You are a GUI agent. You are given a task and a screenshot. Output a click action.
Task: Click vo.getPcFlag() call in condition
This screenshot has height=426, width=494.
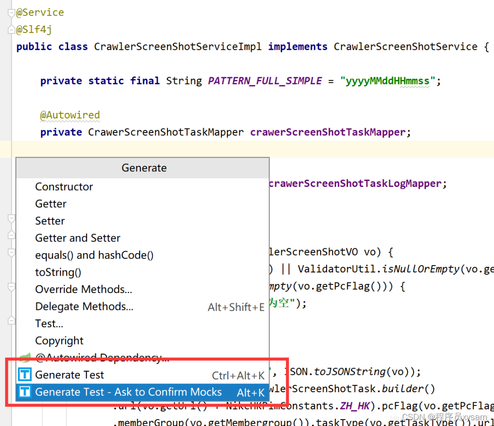tap(339, 286)
